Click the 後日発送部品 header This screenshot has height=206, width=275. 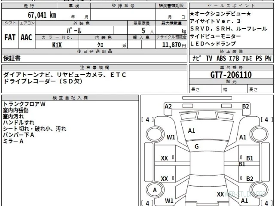click(x=95, y=51)
